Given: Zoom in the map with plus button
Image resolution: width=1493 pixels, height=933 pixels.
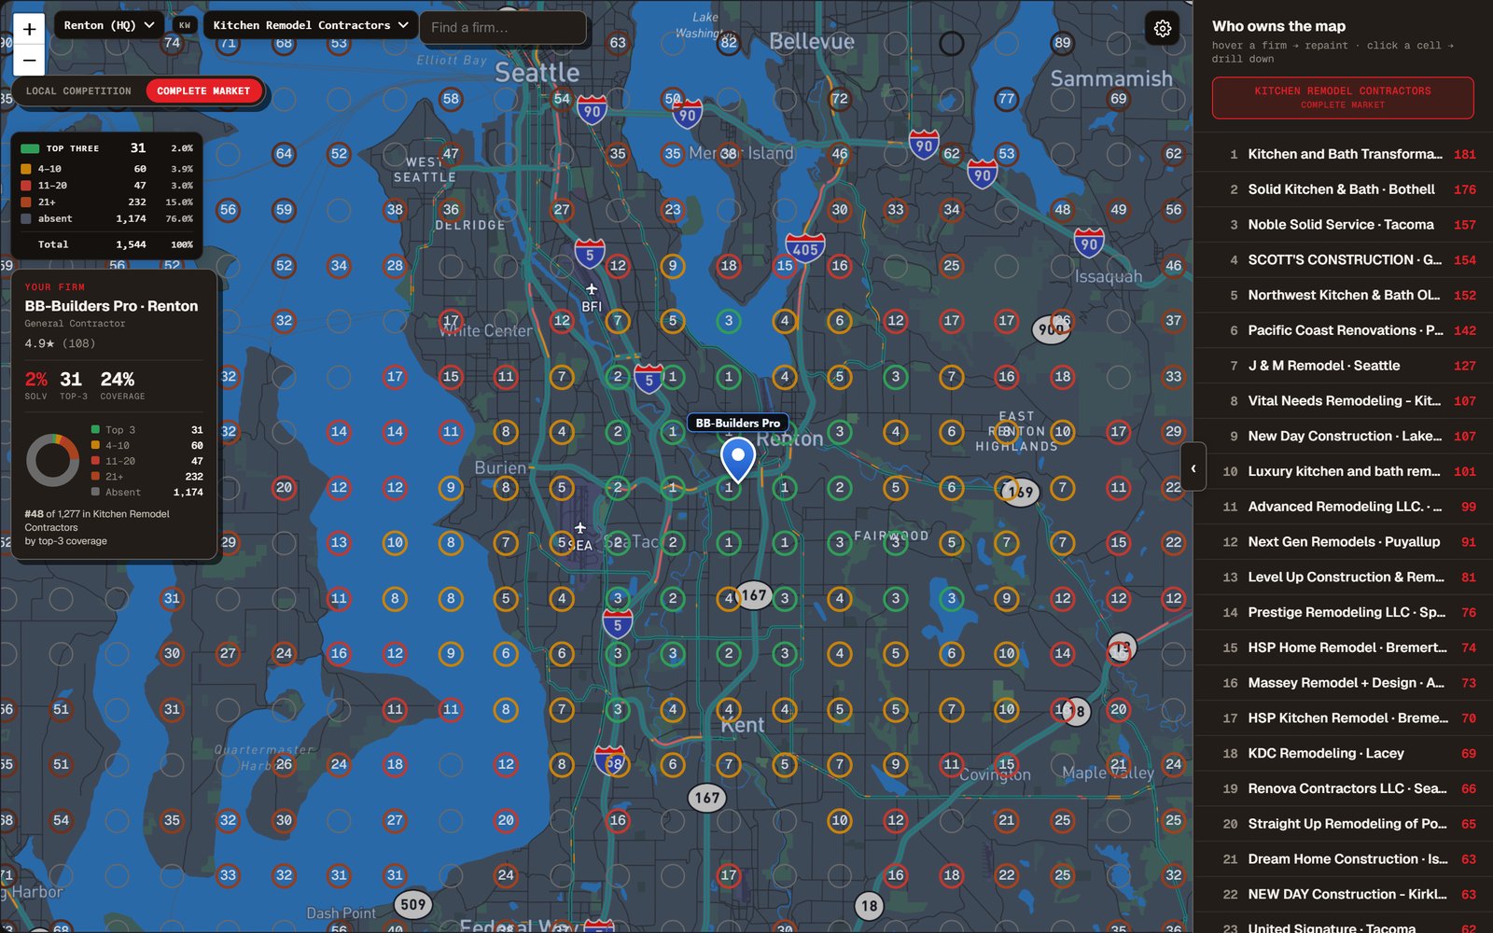Looking at the screenshot, I should click(x=29, y=29).
